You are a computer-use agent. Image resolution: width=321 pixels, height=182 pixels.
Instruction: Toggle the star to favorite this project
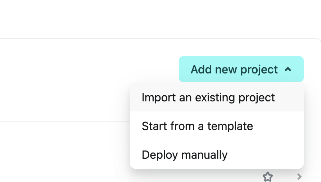click(x=268, y=177)
